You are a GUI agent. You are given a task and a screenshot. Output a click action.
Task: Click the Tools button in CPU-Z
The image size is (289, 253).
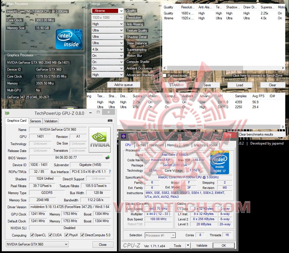[x=177, y=245]
